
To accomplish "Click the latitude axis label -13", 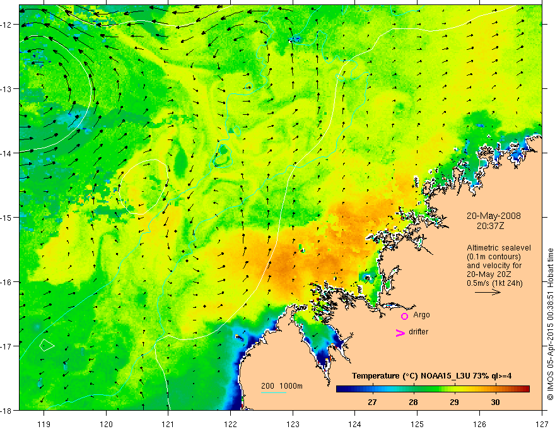I will (6, 89).
